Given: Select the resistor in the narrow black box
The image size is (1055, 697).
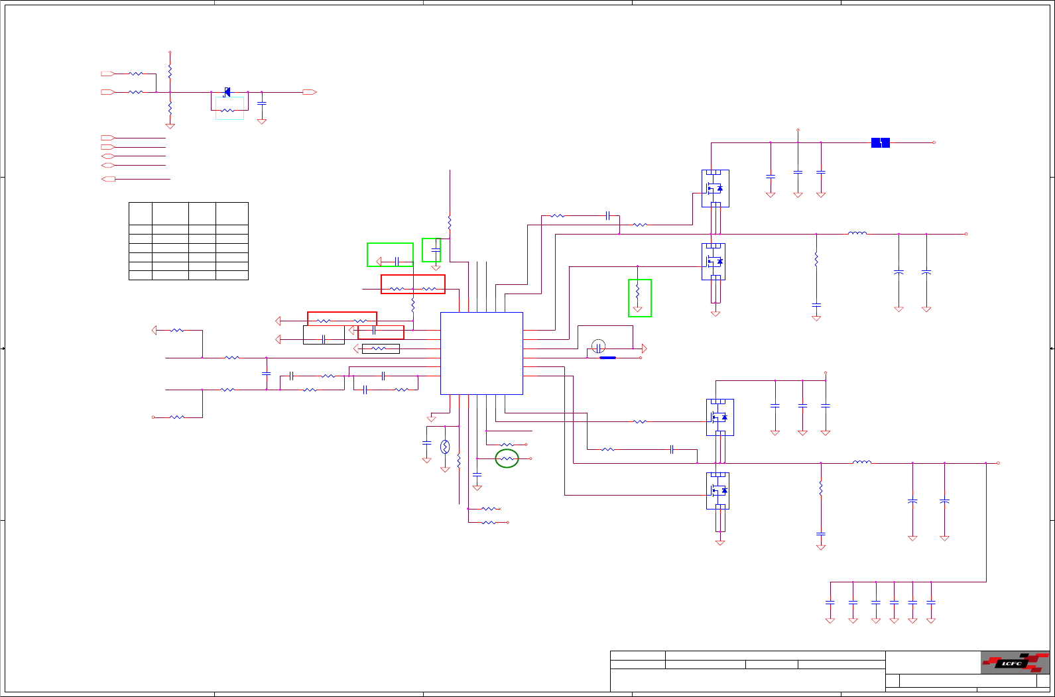Looking at the screenshot, I should point(379,348).
